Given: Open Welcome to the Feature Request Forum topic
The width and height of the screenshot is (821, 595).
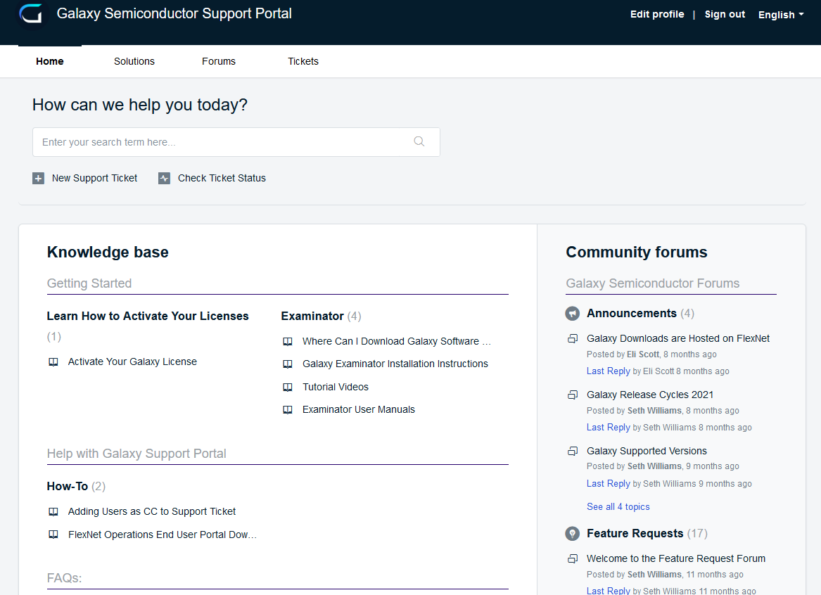Looking at the screenshot, I should pyautogui.click(x=676, y=558).
